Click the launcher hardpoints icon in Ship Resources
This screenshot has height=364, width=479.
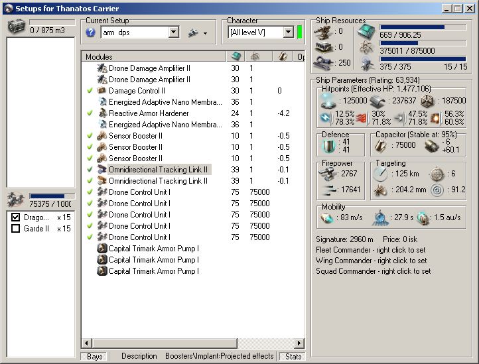click(324, 47)
